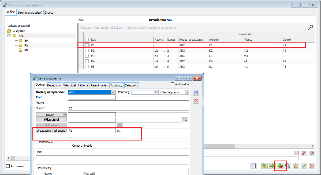Open the Rejestr zmian tab
Viewport: 321px width, 175px height.
(x=99, y=85)
